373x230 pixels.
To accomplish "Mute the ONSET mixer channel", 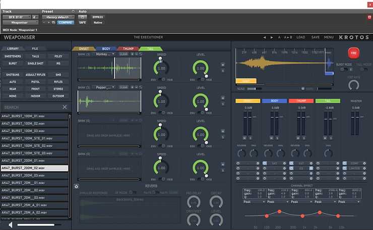I will coord(244,138).
